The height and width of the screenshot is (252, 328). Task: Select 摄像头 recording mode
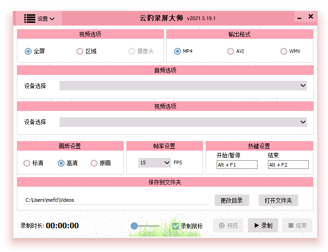pos(131,51)
